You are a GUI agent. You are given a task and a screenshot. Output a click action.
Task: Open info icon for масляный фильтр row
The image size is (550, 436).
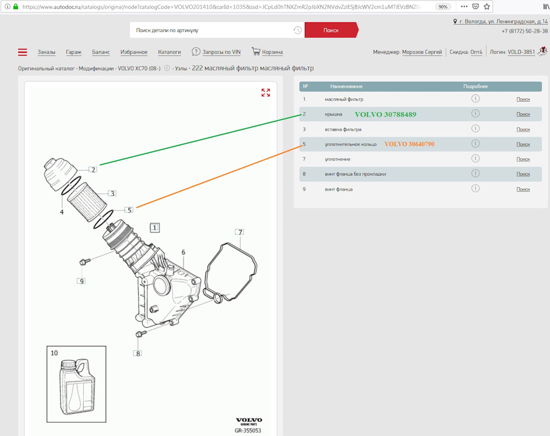click(476, 99)
